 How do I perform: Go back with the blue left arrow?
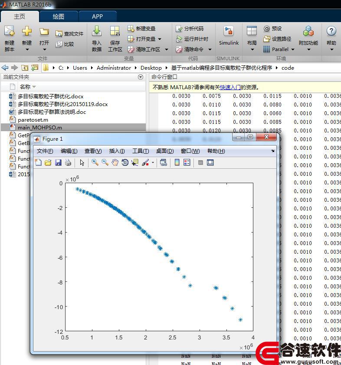tap(5, 68)
